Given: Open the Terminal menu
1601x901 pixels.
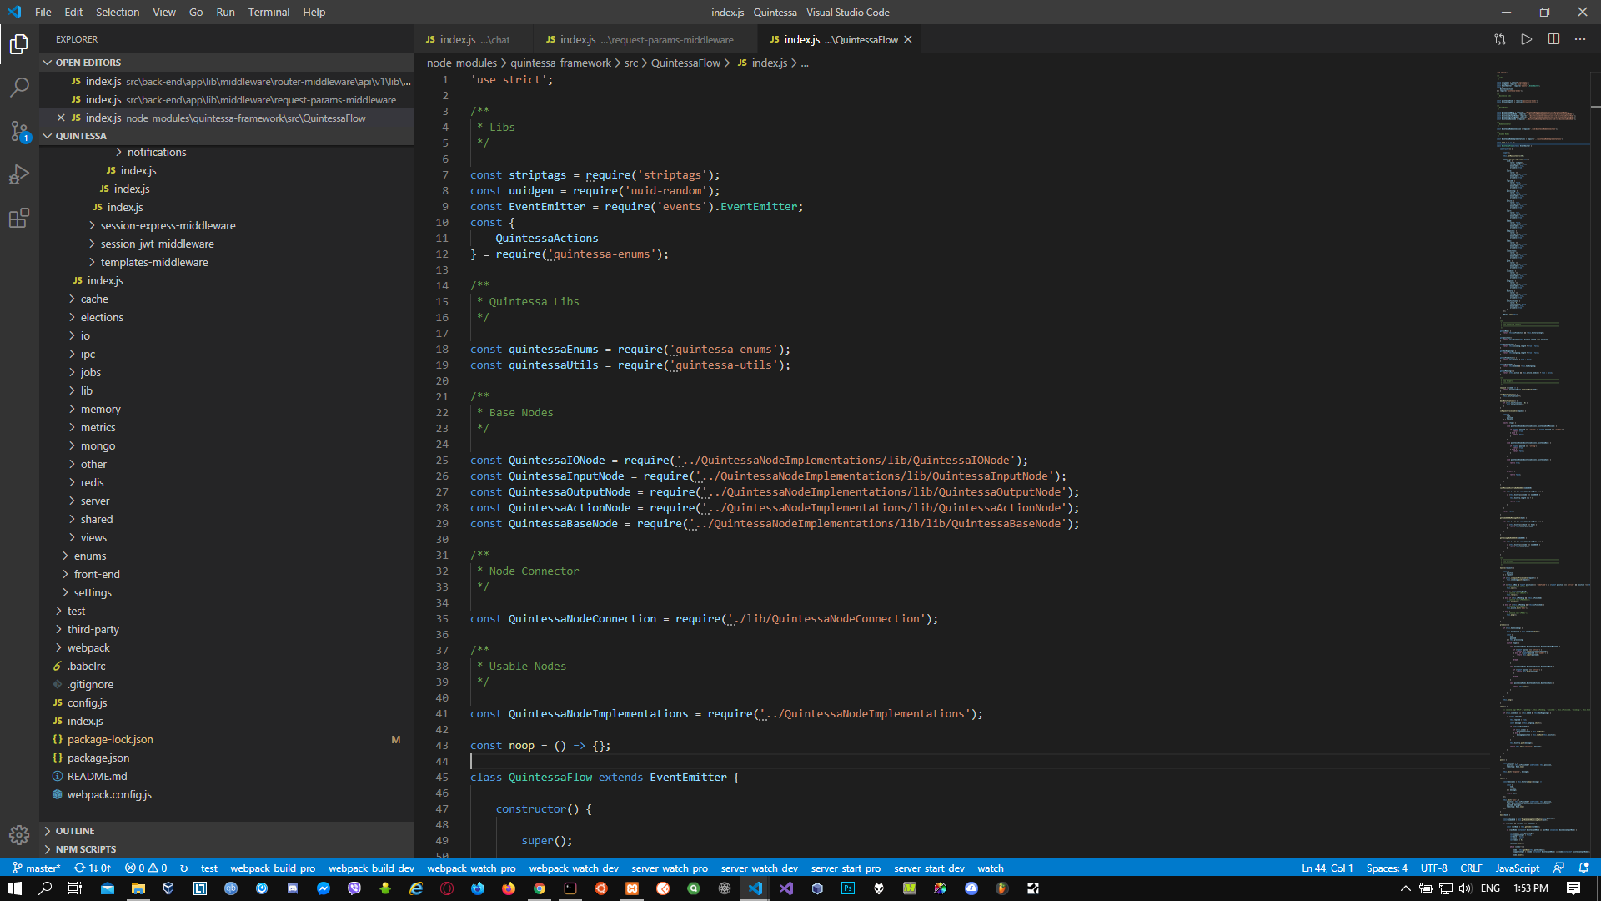Looking at the screenshot, I should click(x=269, y=12).
